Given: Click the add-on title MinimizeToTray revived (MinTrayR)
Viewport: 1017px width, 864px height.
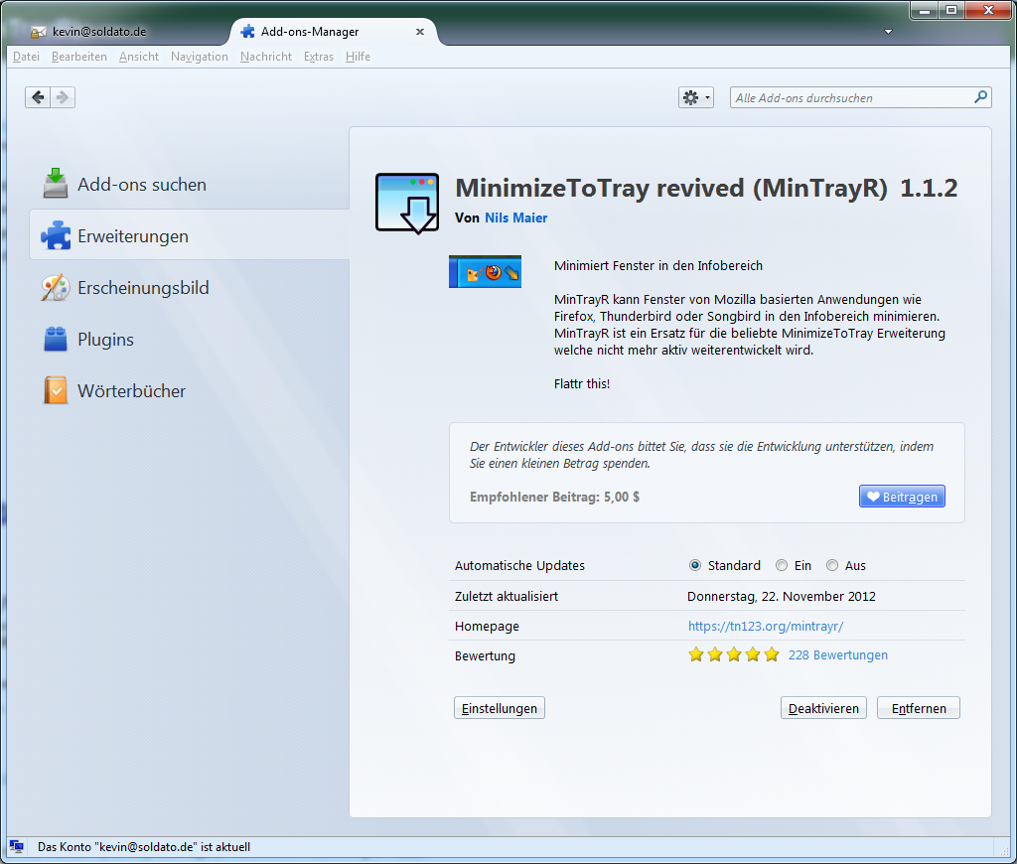Looking at the screenshot, I should point(670,188).
